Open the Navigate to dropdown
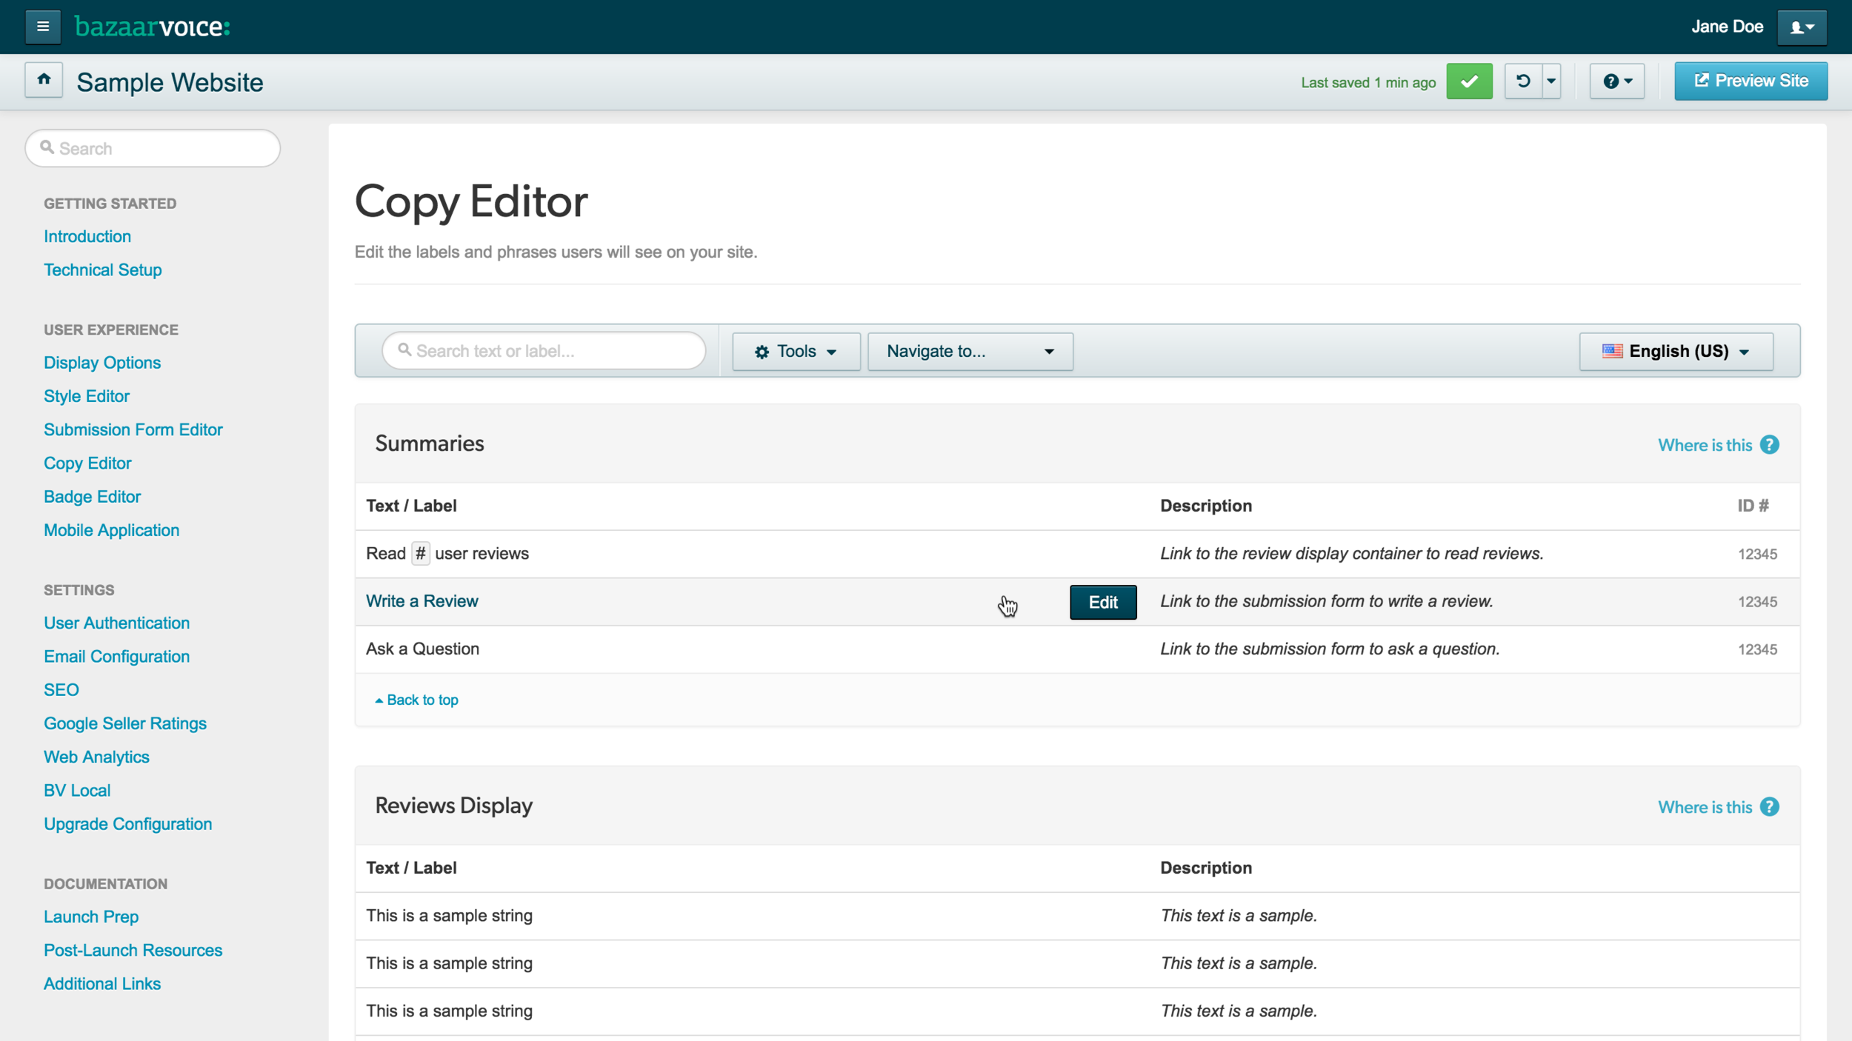The image size is (1852, 1041). point(970,351)
